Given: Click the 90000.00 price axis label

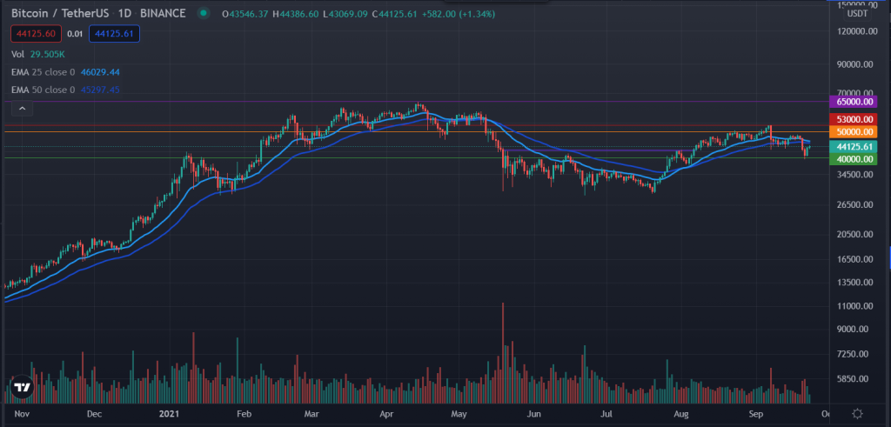Looking at the screenshot, I should (x=854, y=64).
